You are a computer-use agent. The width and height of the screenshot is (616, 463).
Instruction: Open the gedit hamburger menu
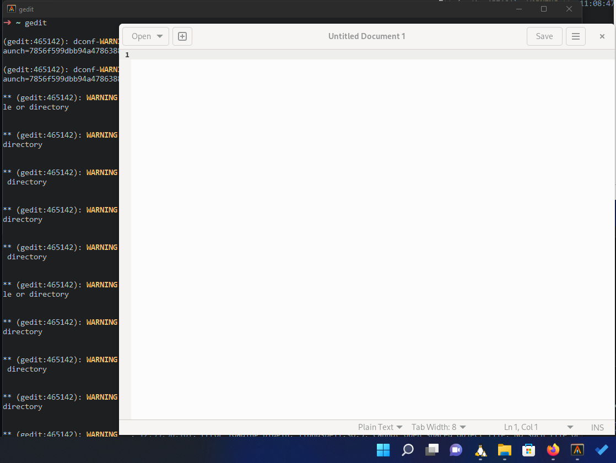tap(576, 36)
